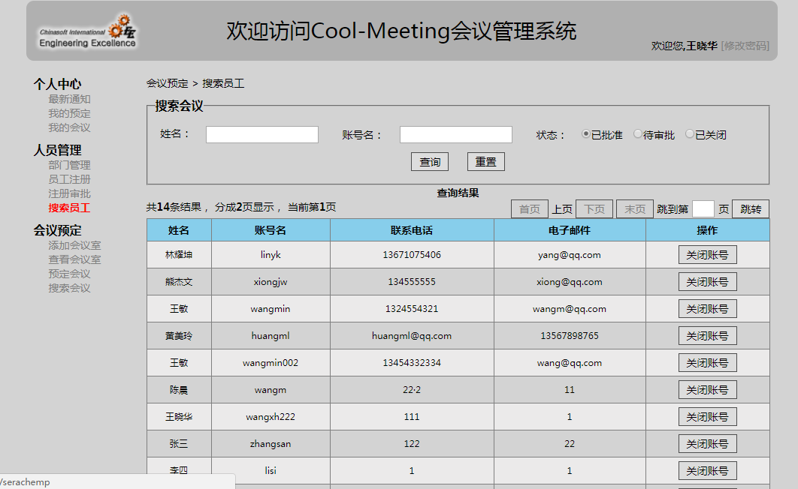Click the 人员管理 sidebar heading
798x489 pixels.
coord(58,150)
